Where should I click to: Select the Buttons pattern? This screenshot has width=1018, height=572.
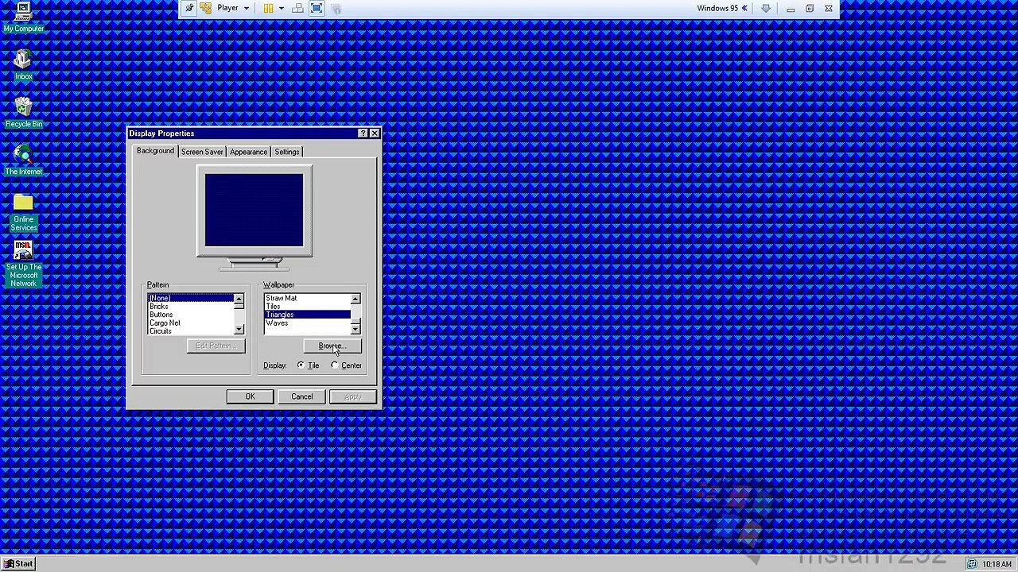tap(191, 315)
